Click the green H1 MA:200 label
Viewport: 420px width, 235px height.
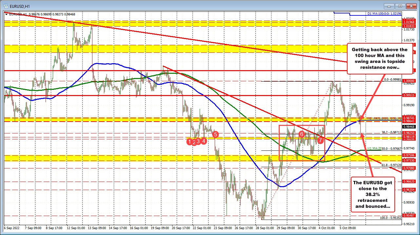point(375,148)
